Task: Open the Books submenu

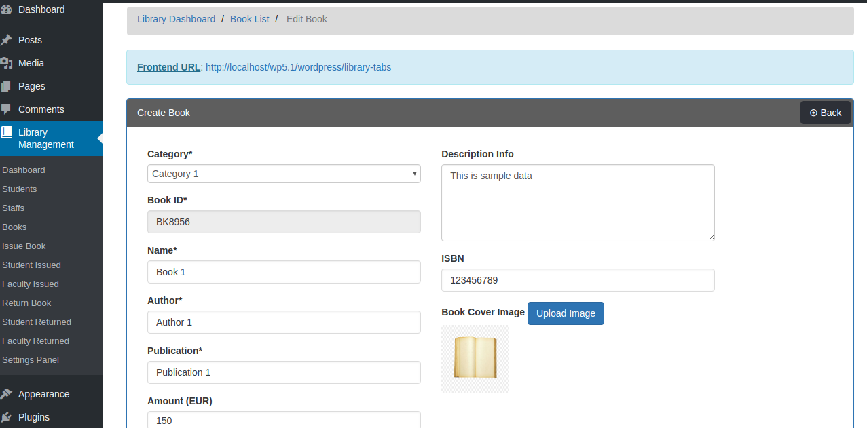Action: pos(14,227)
